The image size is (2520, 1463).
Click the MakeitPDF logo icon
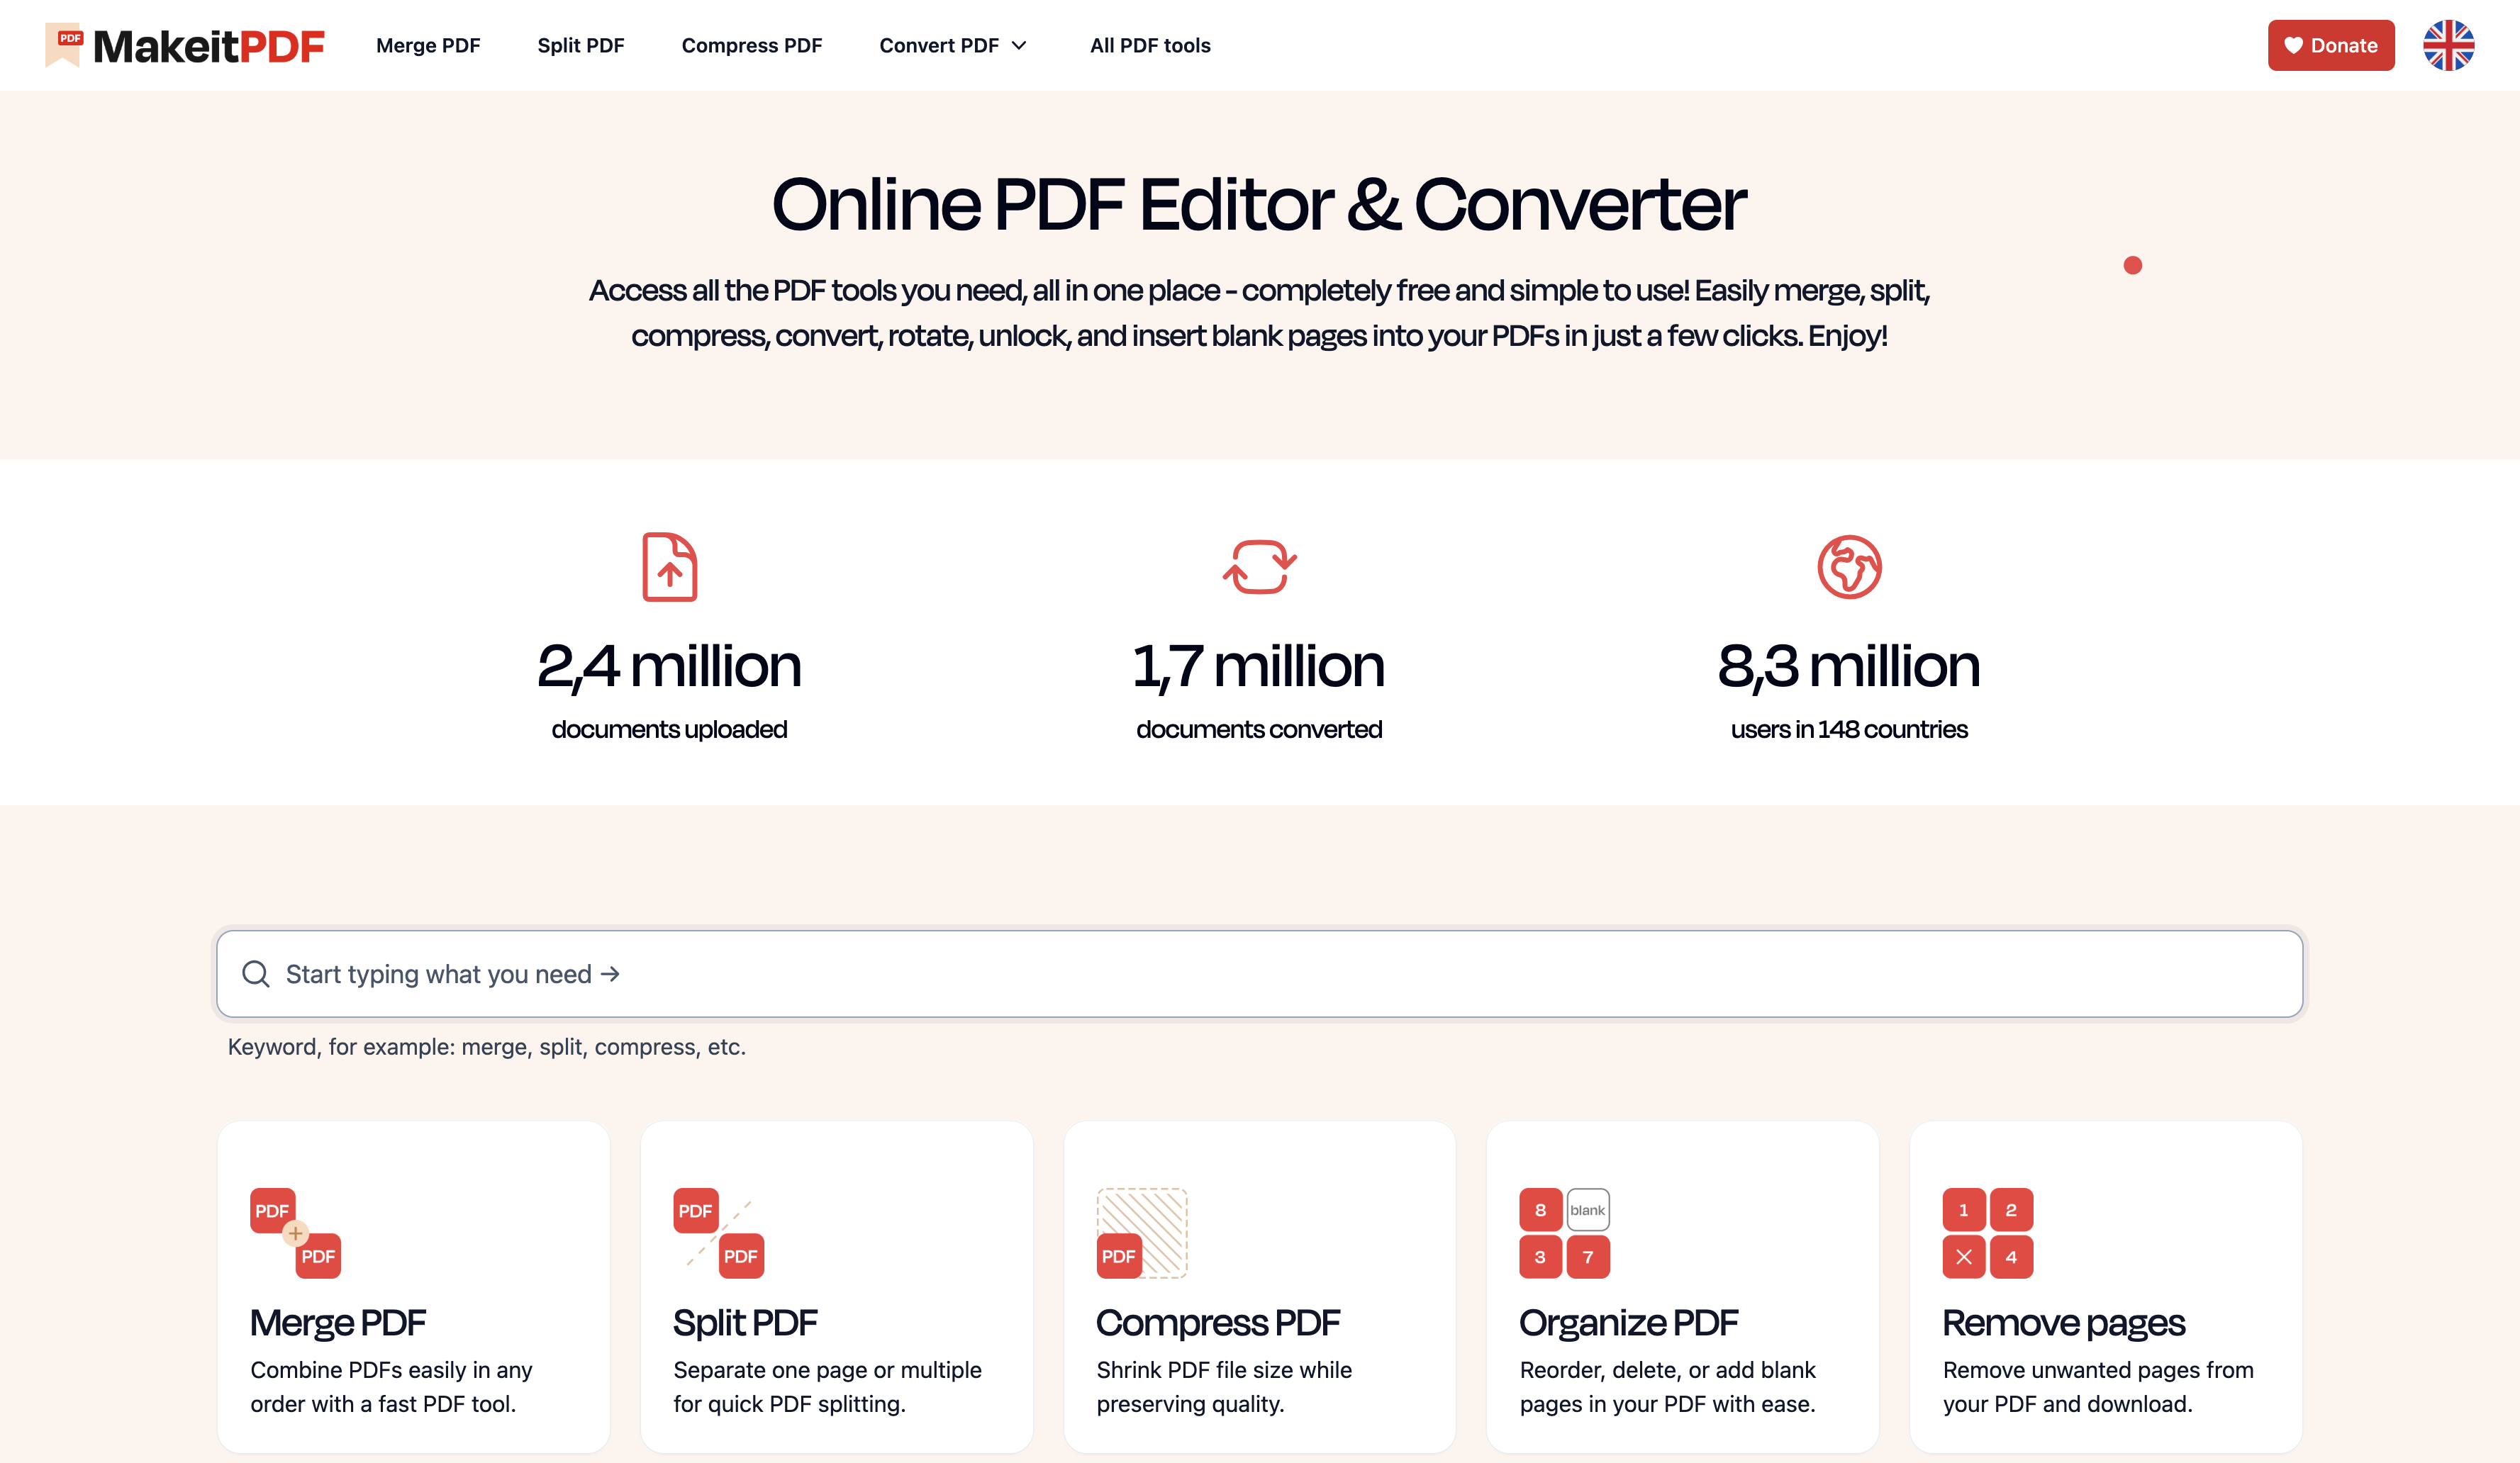pyautogui.click(x=64, y=45)
